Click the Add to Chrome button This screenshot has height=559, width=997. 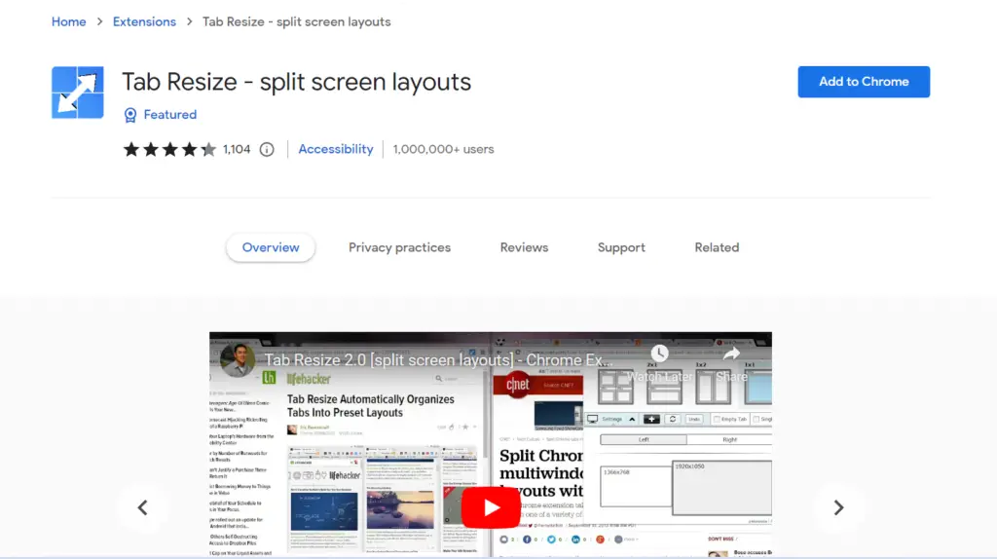[864, 82]
